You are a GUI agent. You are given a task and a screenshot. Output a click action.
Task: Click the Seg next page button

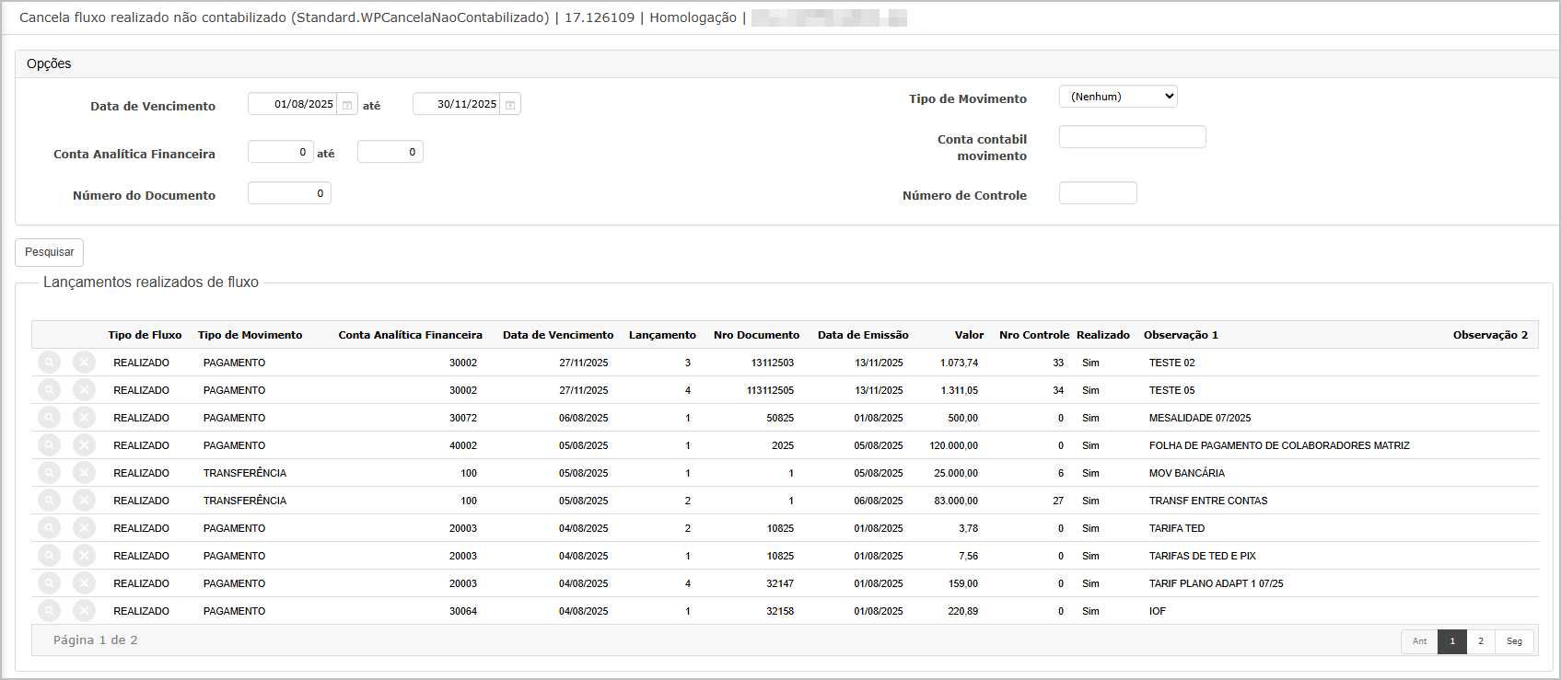click(1514, 641)
